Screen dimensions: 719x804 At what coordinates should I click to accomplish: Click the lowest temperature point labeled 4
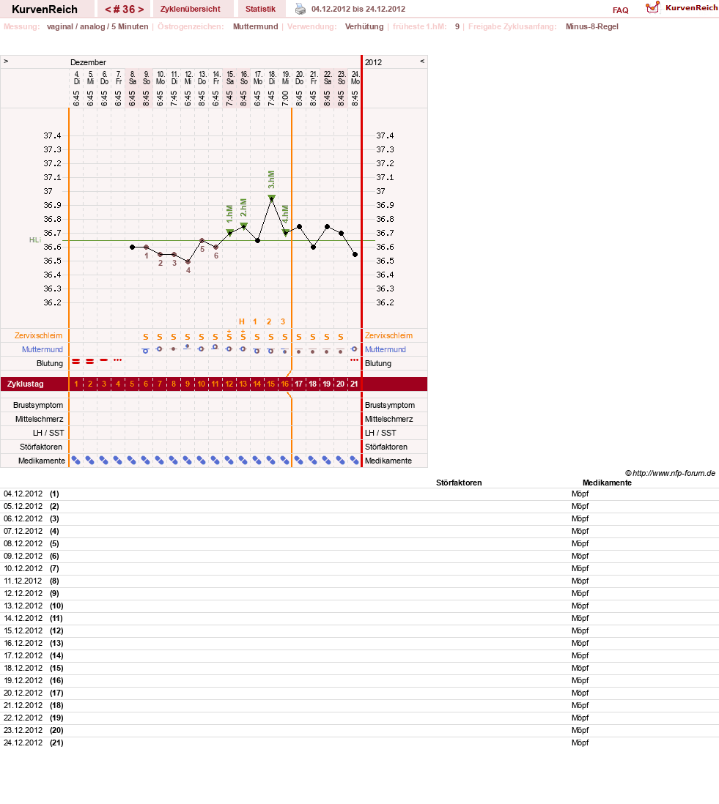(x=188, y=261)
